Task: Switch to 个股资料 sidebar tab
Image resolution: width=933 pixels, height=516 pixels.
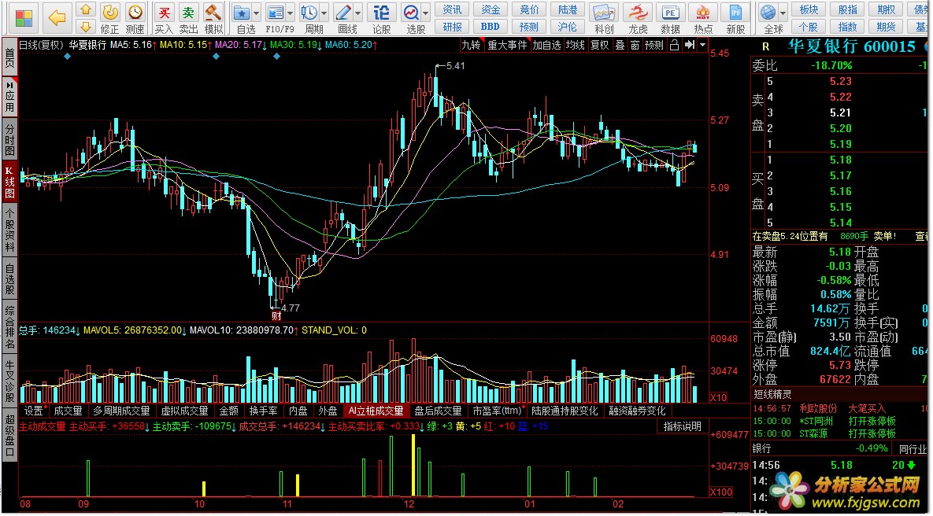Action: pos(9,230)
